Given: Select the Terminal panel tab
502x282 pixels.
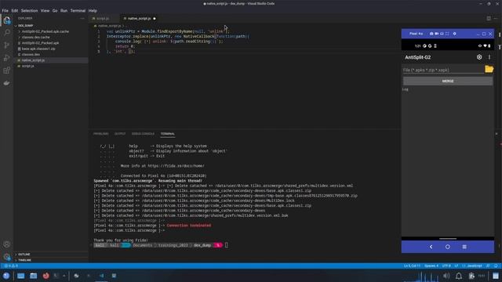Looking at the screenshot, I should pos(168,134).
